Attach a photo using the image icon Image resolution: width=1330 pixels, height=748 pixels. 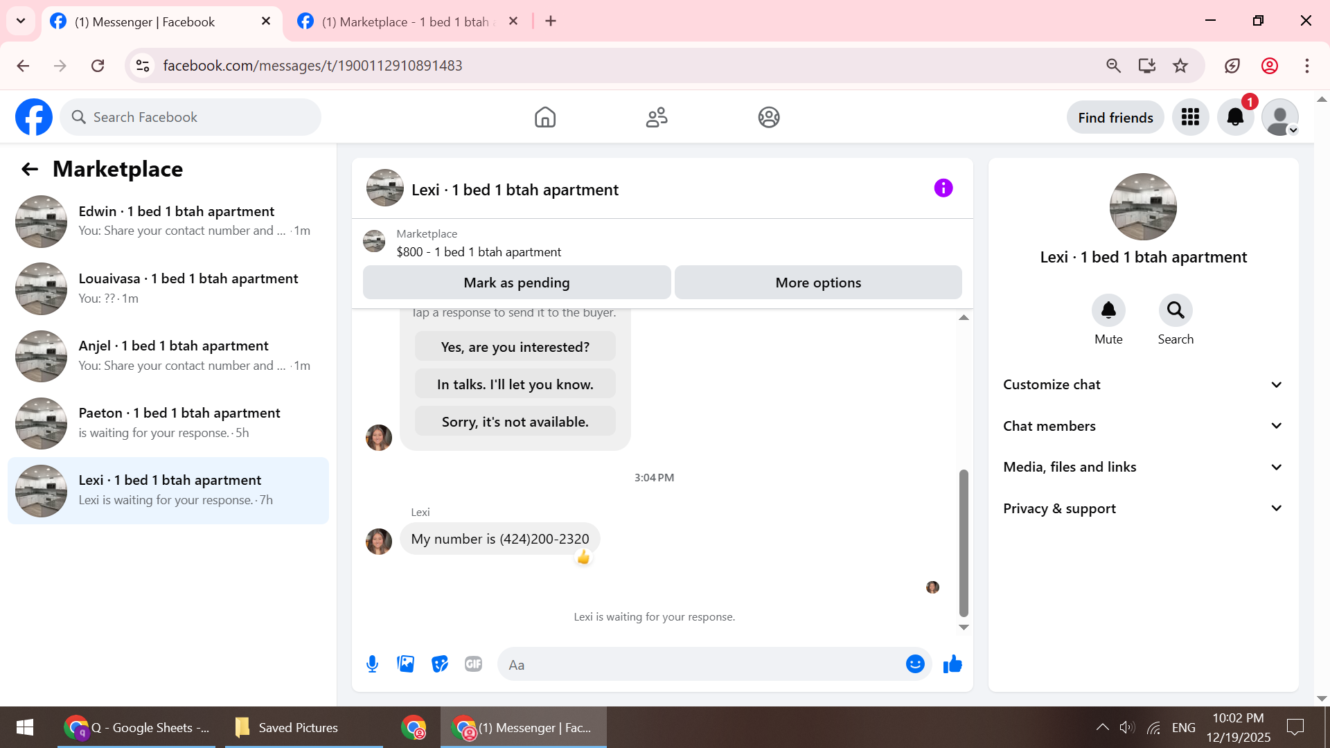[406, 664]
